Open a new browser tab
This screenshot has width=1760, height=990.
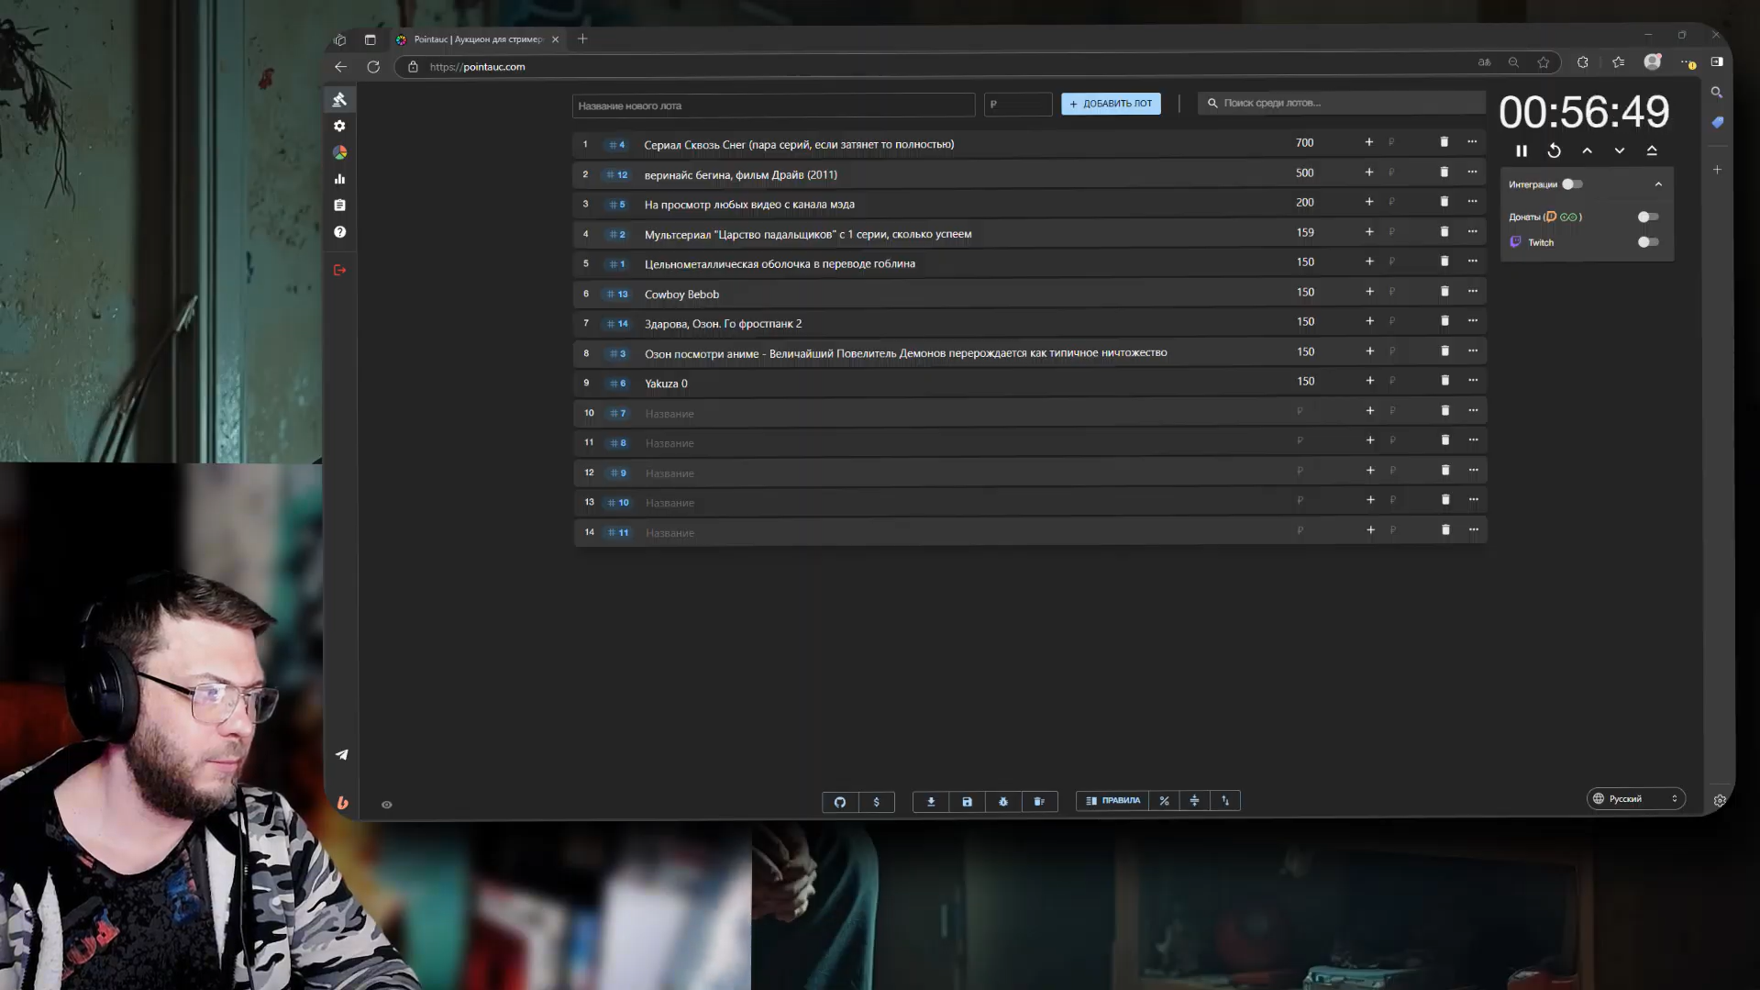point(582,39)
